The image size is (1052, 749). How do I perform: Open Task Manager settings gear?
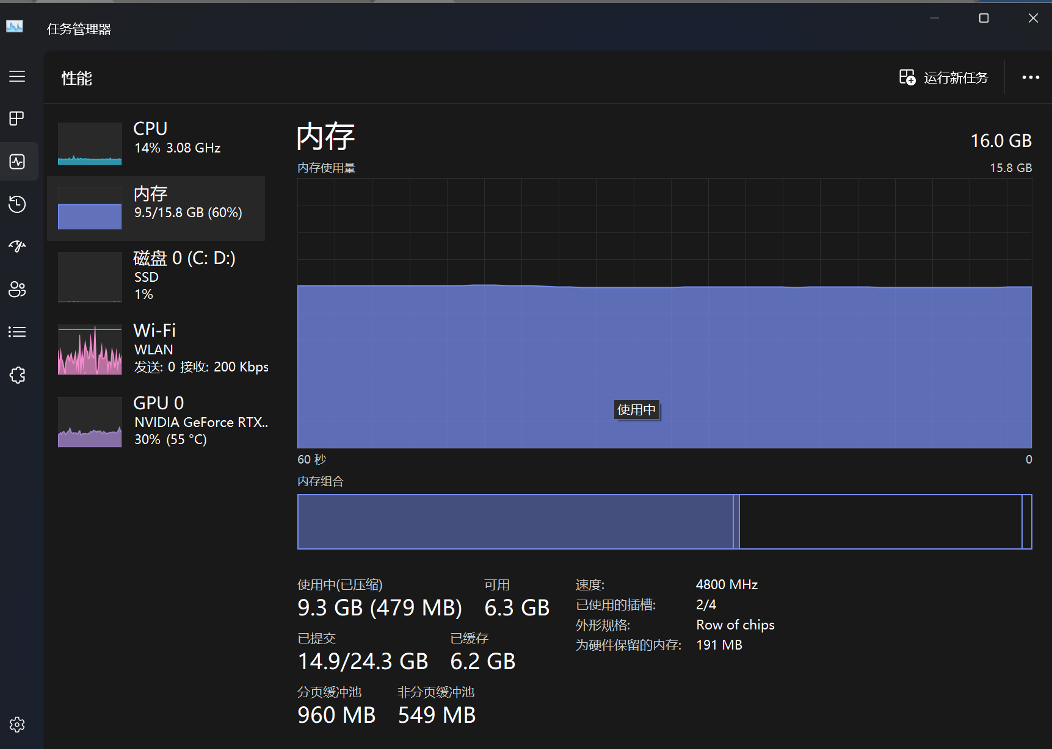tap(17, 725)
